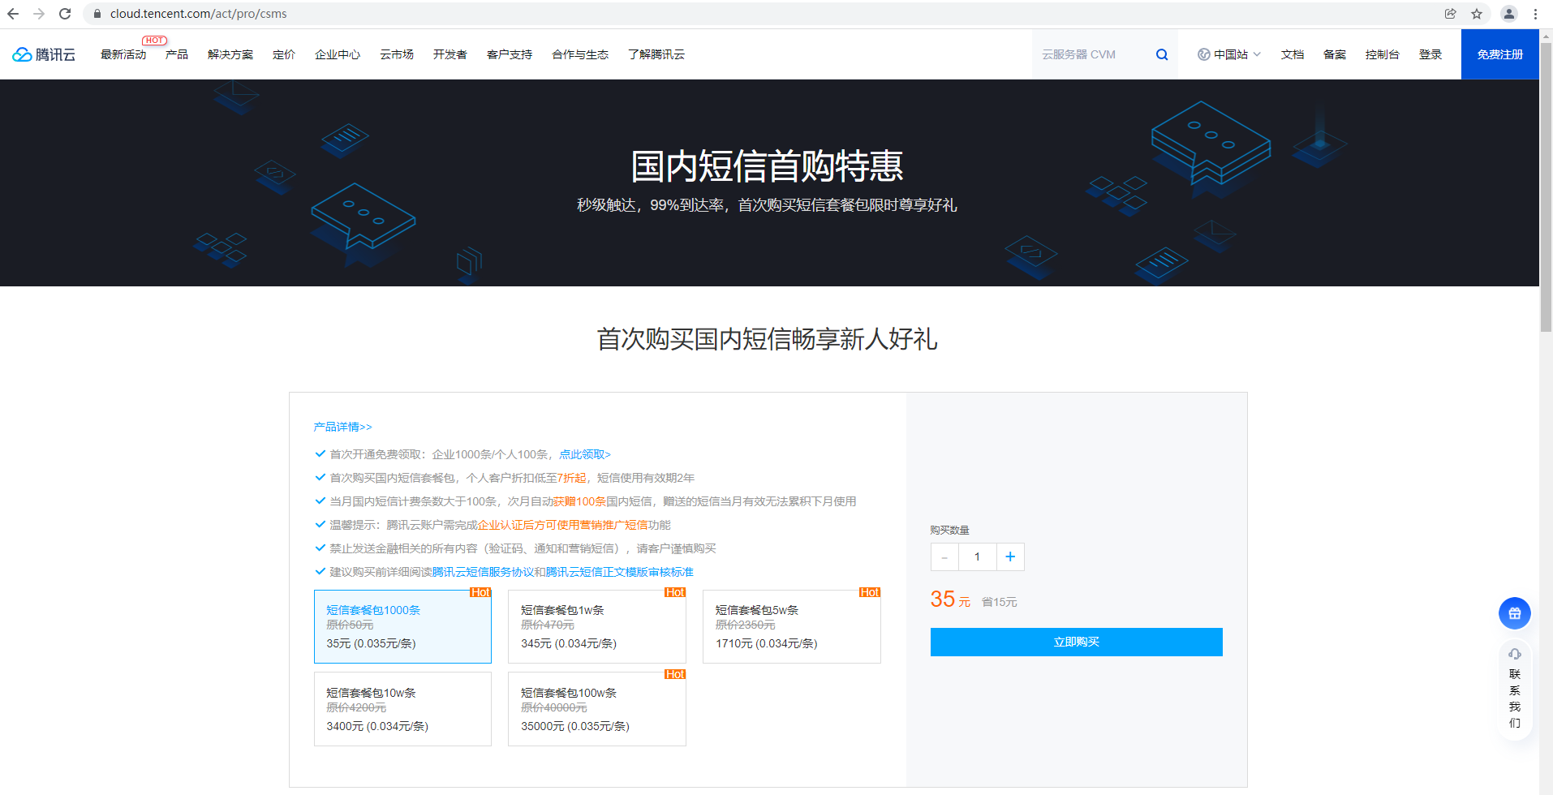Select the 短信套餐包10w条 package
The image size is (1553, 795).
[402, 709]
